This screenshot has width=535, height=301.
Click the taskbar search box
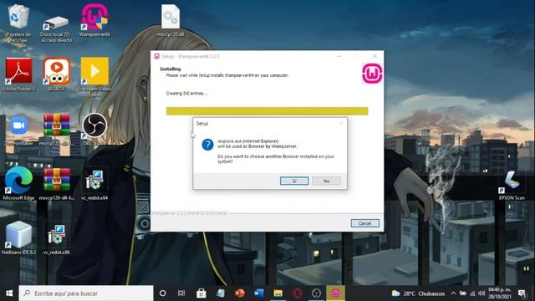point(86,293)
